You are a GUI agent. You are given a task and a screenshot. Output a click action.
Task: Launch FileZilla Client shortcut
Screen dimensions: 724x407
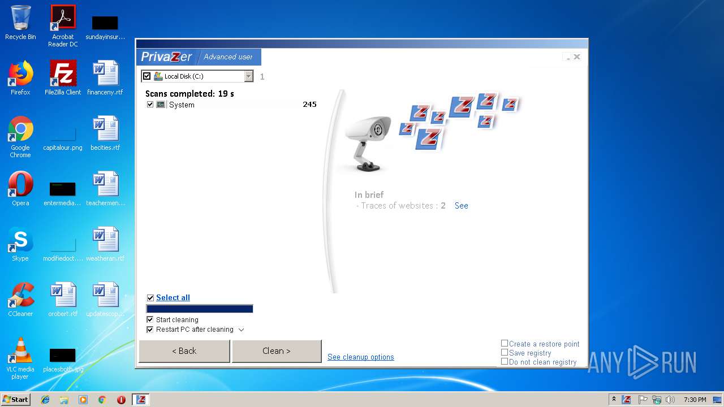point(63,78)
